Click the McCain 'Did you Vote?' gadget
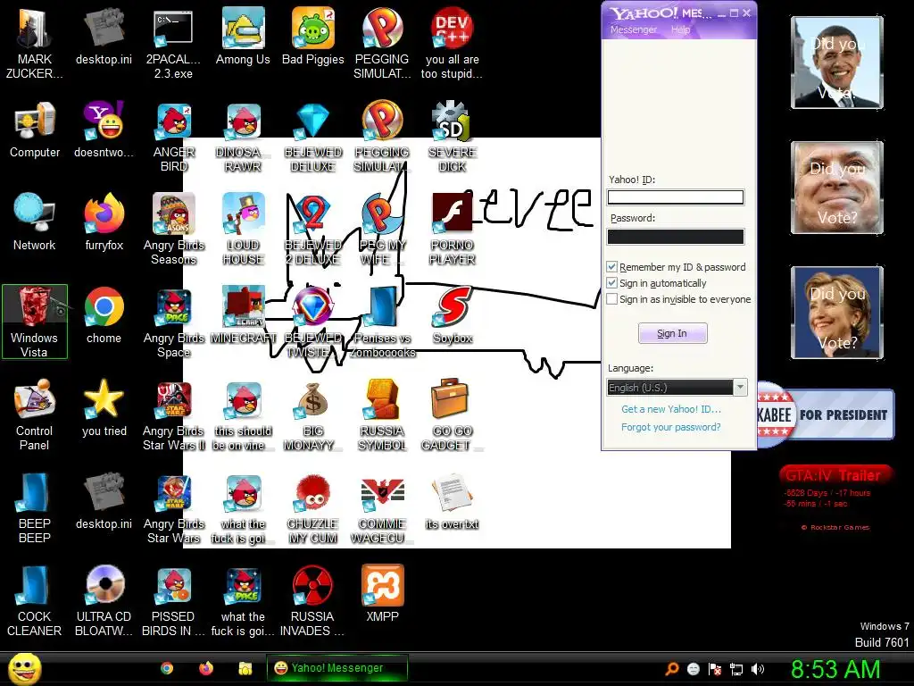Screen dimensions: 914x686 (837, 188)
